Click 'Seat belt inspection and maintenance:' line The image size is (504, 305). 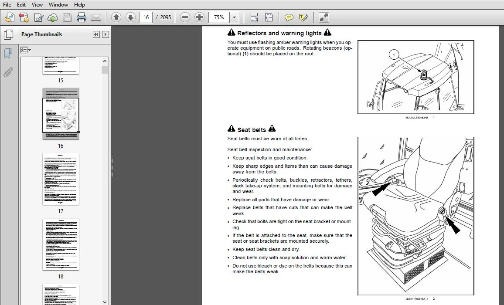click(x=270, y=149)
